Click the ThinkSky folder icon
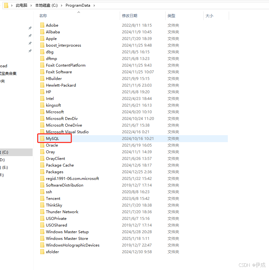 [x=42, y=205]
